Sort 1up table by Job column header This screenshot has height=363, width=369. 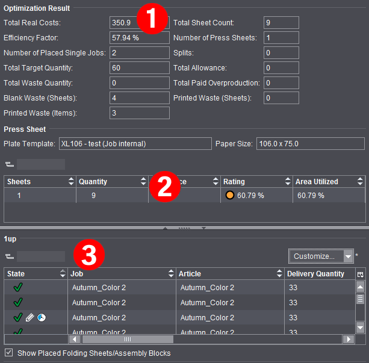[x=120, y=274]
